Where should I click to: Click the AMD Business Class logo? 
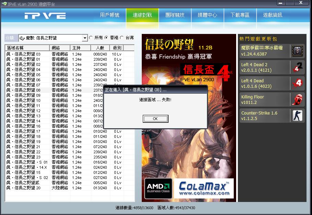pos(158,188)
